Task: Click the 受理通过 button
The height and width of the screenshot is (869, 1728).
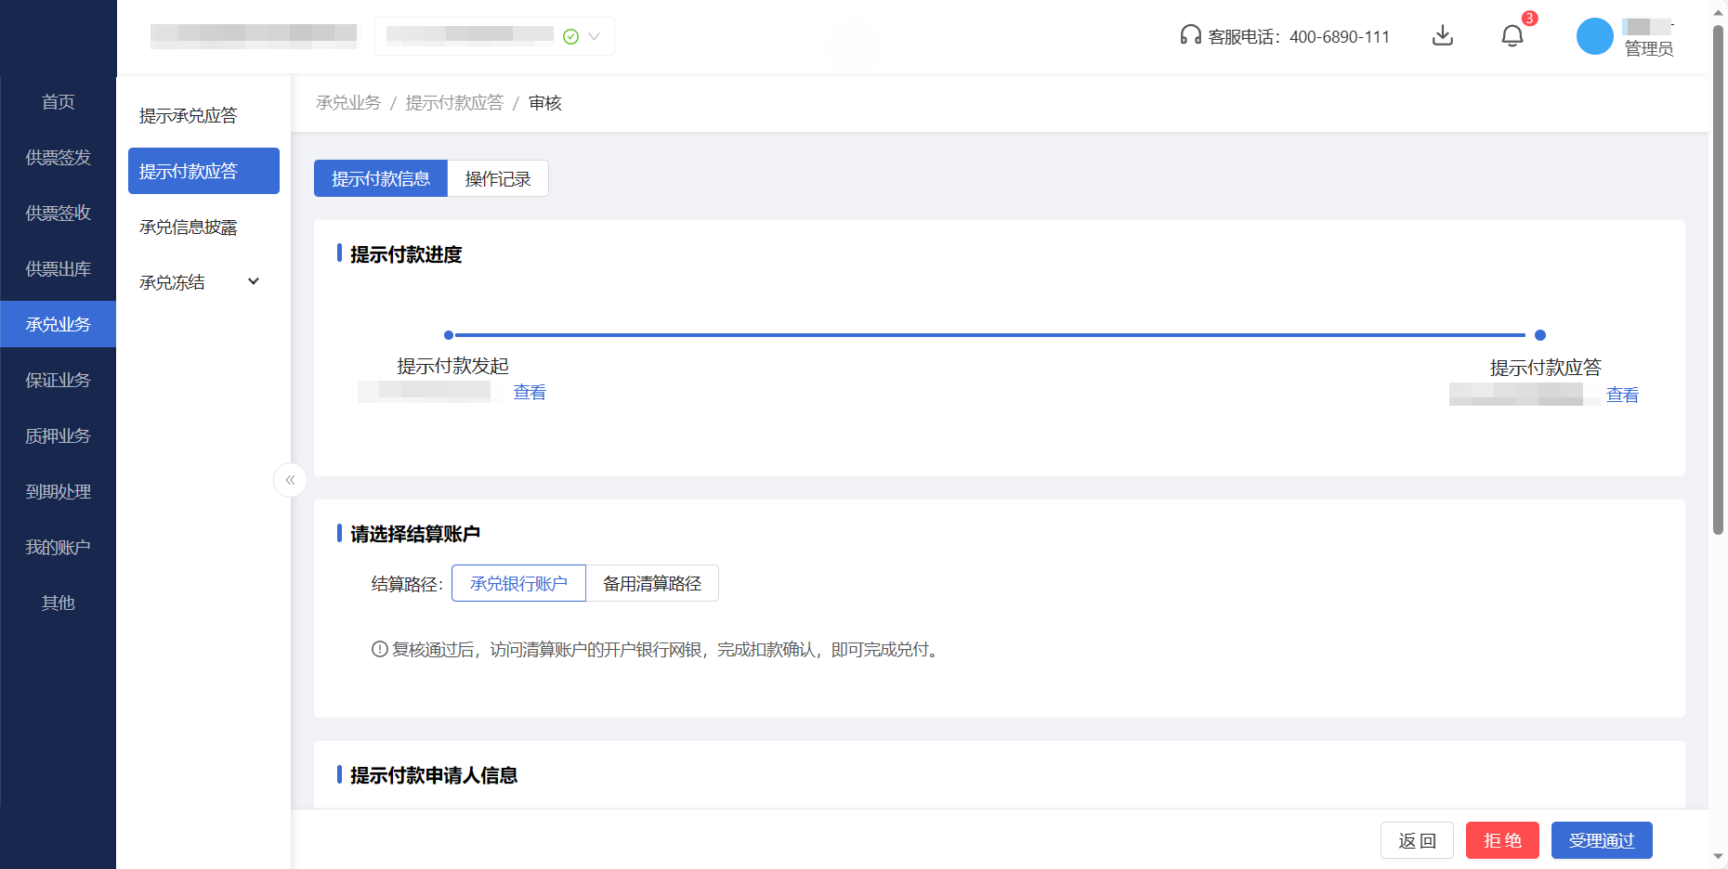Action: pyautogui.click(x=1602, y=840)
